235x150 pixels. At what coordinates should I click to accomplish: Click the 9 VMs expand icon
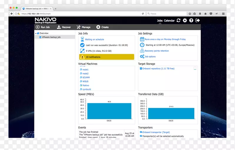(82, 51)
